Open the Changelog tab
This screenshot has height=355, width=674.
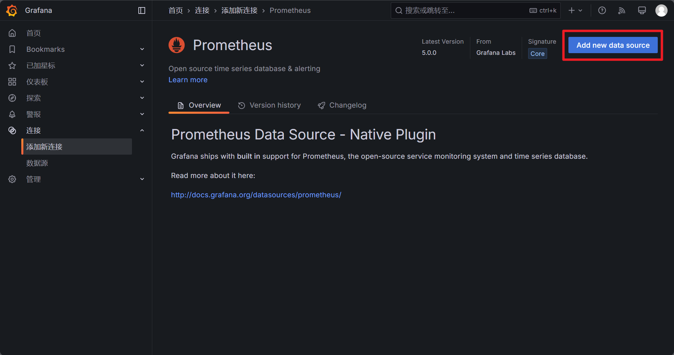point(342,105)
